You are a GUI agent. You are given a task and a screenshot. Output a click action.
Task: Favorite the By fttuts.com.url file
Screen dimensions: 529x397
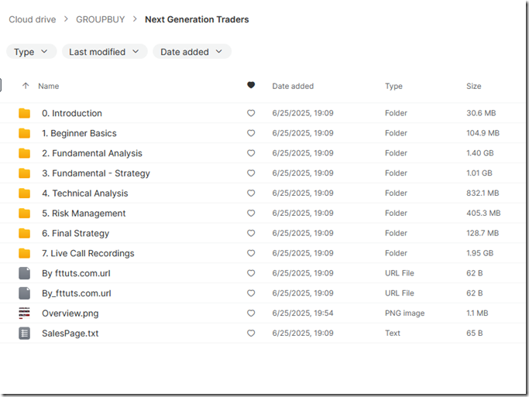(251, 273)
